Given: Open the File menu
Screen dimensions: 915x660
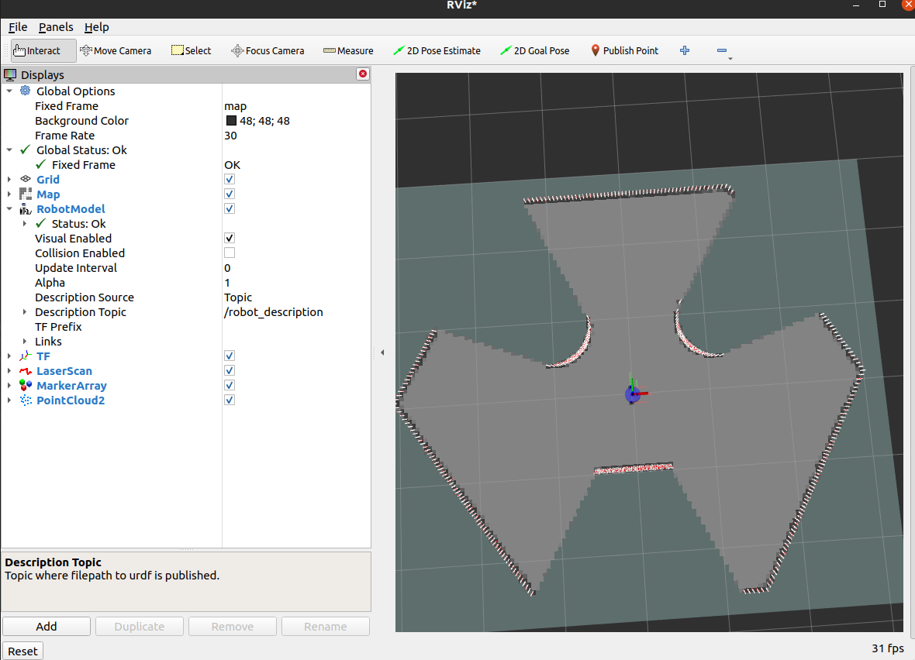Looking at the screenshot, I should [18, 27].
